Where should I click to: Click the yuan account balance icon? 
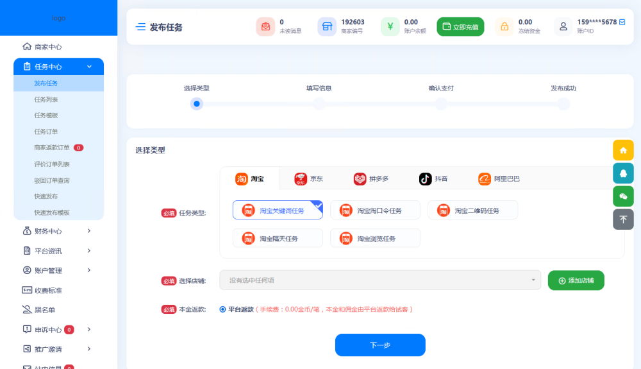click(x=390, y=26)
